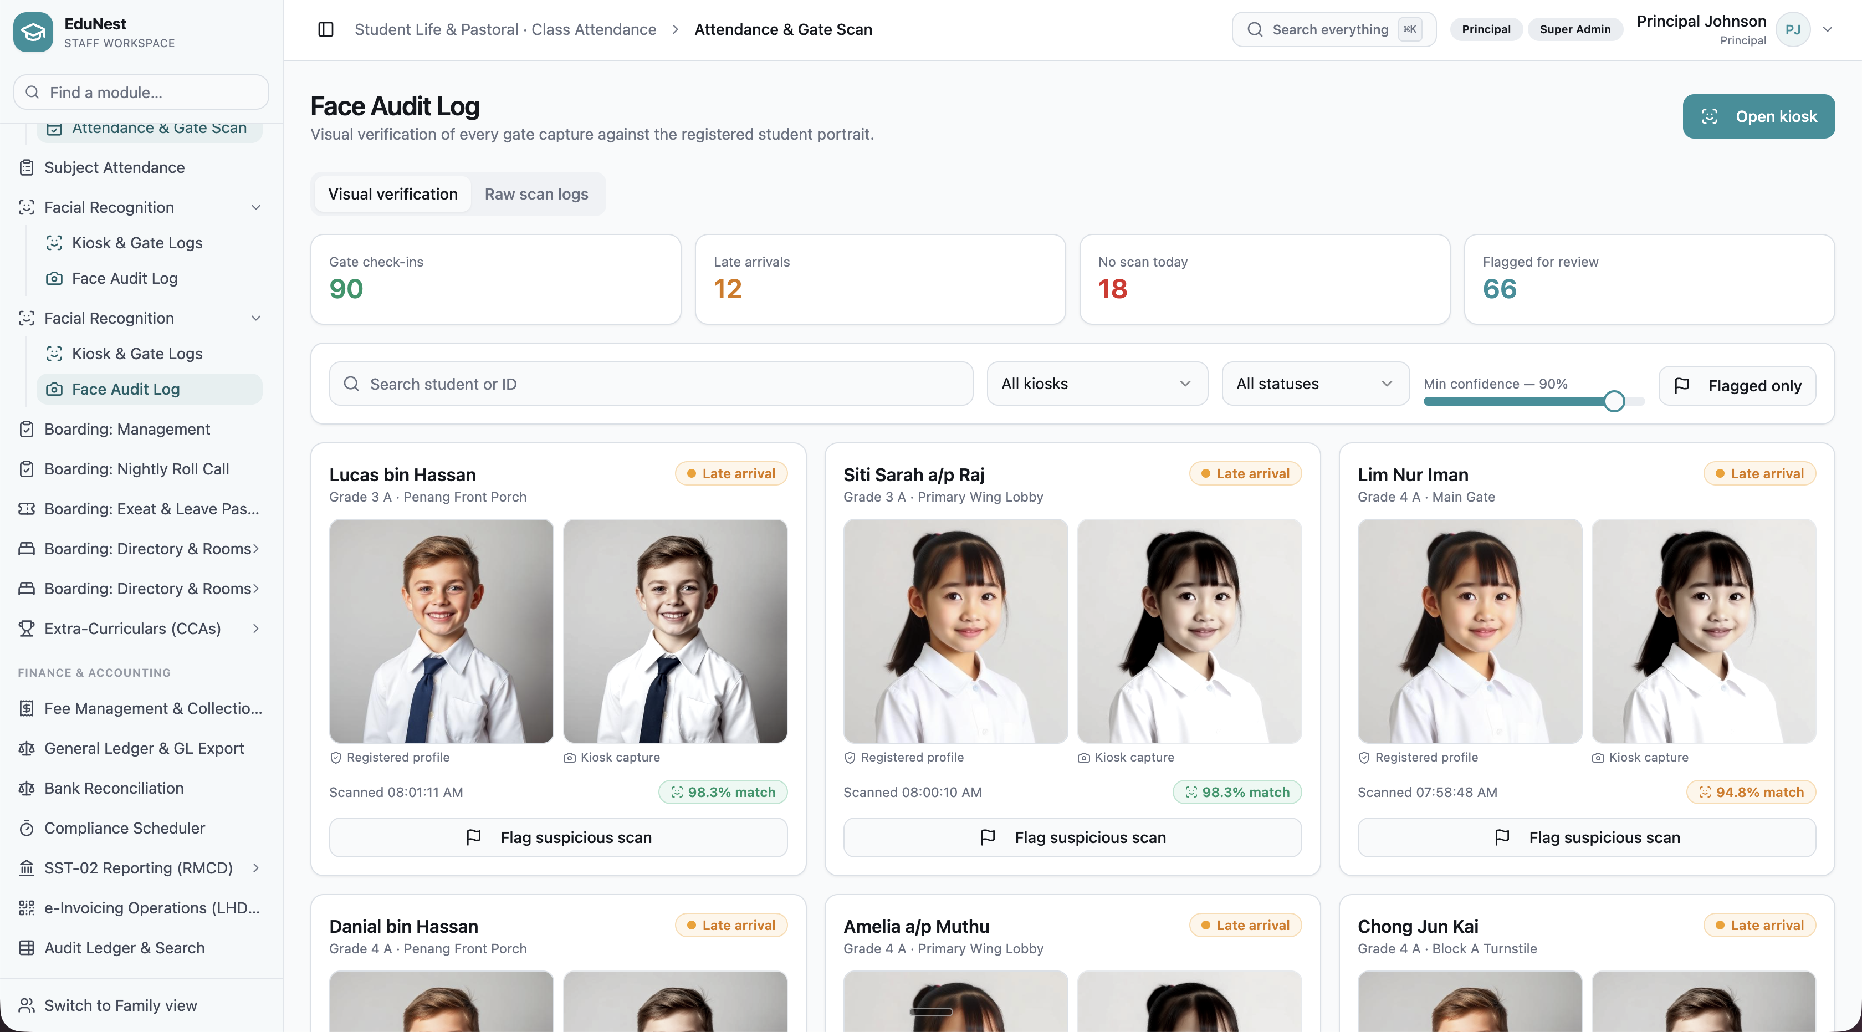Viewport: 1862px width, 1032px height.
Task: Click Lucas bin Hassan's registered profile photo
Action: pyautogui.click(x=441, y=631)
